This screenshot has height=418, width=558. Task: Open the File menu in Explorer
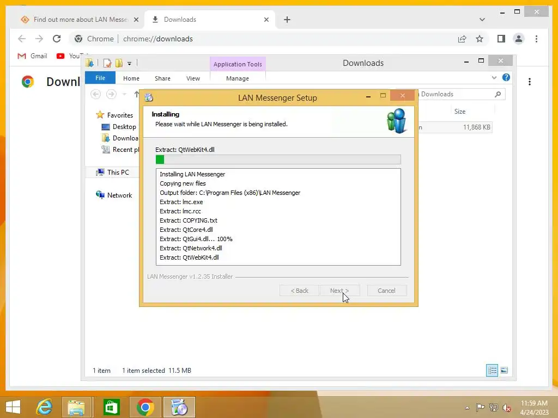pyautogui.click(x=100, y=78)
